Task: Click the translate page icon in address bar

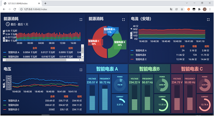Action: coord(171,9)
